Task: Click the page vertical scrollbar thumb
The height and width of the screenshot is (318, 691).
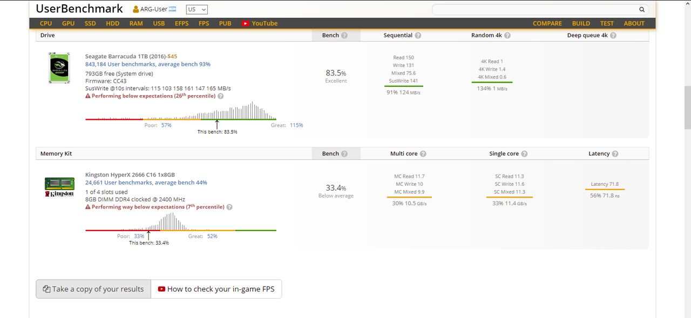Action: pos(687,107)
